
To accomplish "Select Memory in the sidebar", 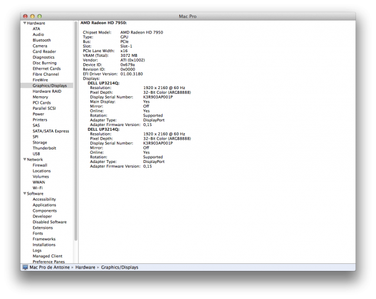I will pyautogui.click(x=41, y=97).
